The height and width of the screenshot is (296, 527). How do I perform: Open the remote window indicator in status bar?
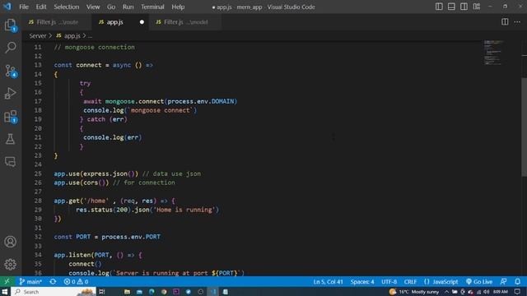pyautogui.click(x=7, y=281)
